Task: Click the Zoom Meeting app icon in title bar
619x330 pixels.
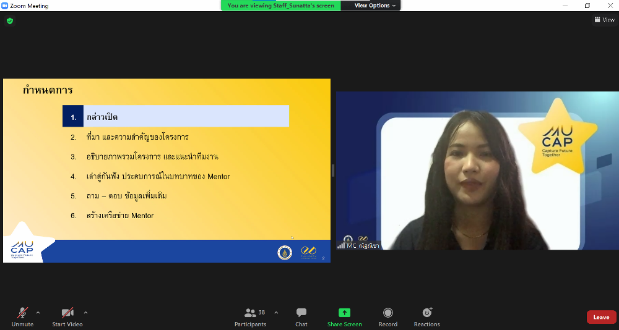Action: pyautogui.click(x=5, y=6)
